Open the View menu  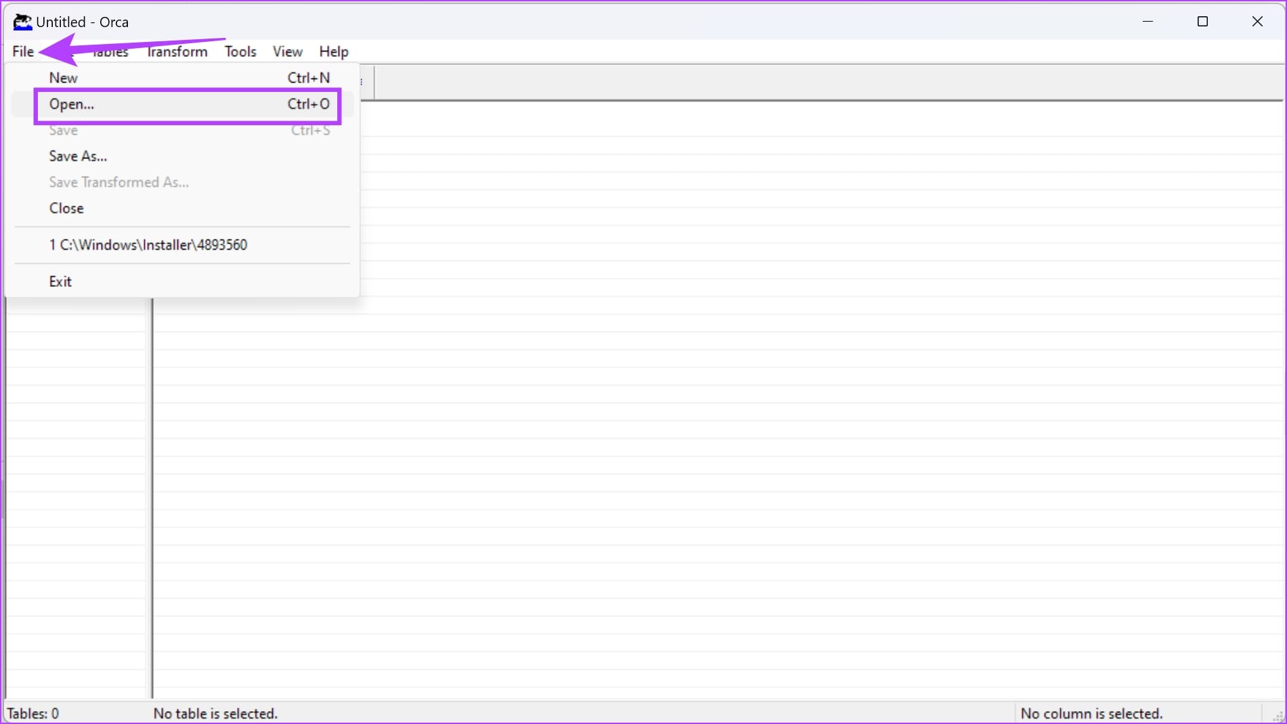coord(287,51)
